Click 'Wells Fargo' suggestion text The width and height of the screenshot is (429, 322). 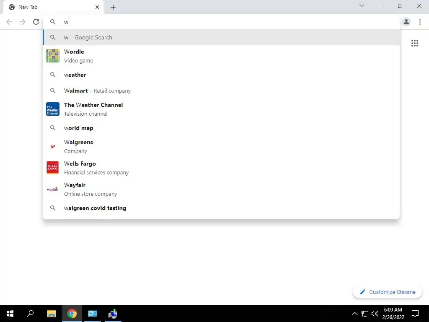[80, 164]
